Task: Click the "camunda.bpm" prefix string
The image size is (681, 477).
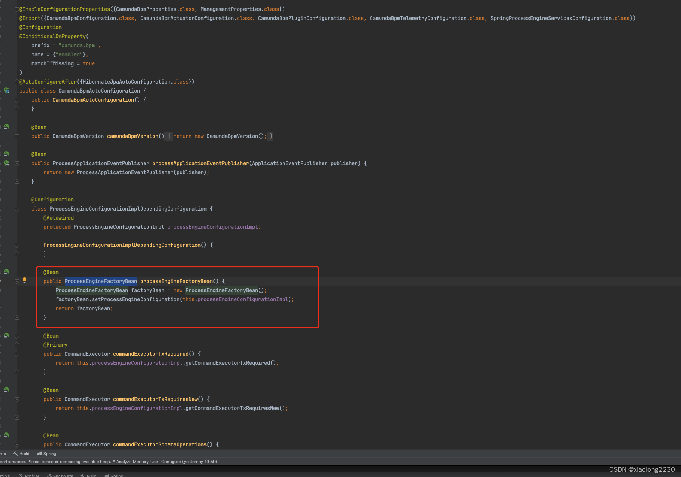Action: tap(78, 45)
